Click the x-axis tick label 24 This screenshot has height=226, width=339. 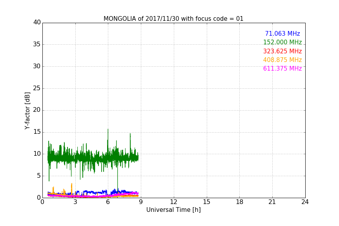(x=305, y=202)
